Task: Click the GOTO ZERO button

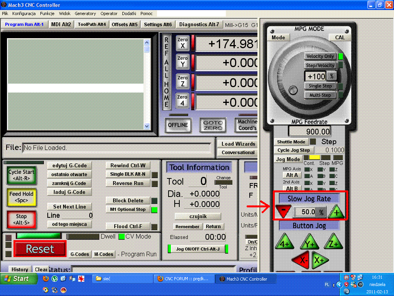Action: click(213, 125)
